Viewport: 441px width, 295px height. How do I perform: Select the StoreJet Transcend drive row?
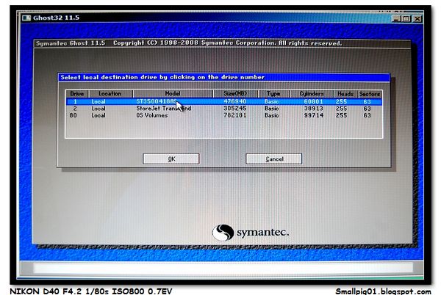[224, 109]
